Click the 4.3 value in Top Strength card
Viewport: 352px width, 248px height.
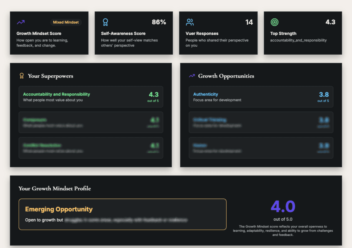(x=331, y=22)
